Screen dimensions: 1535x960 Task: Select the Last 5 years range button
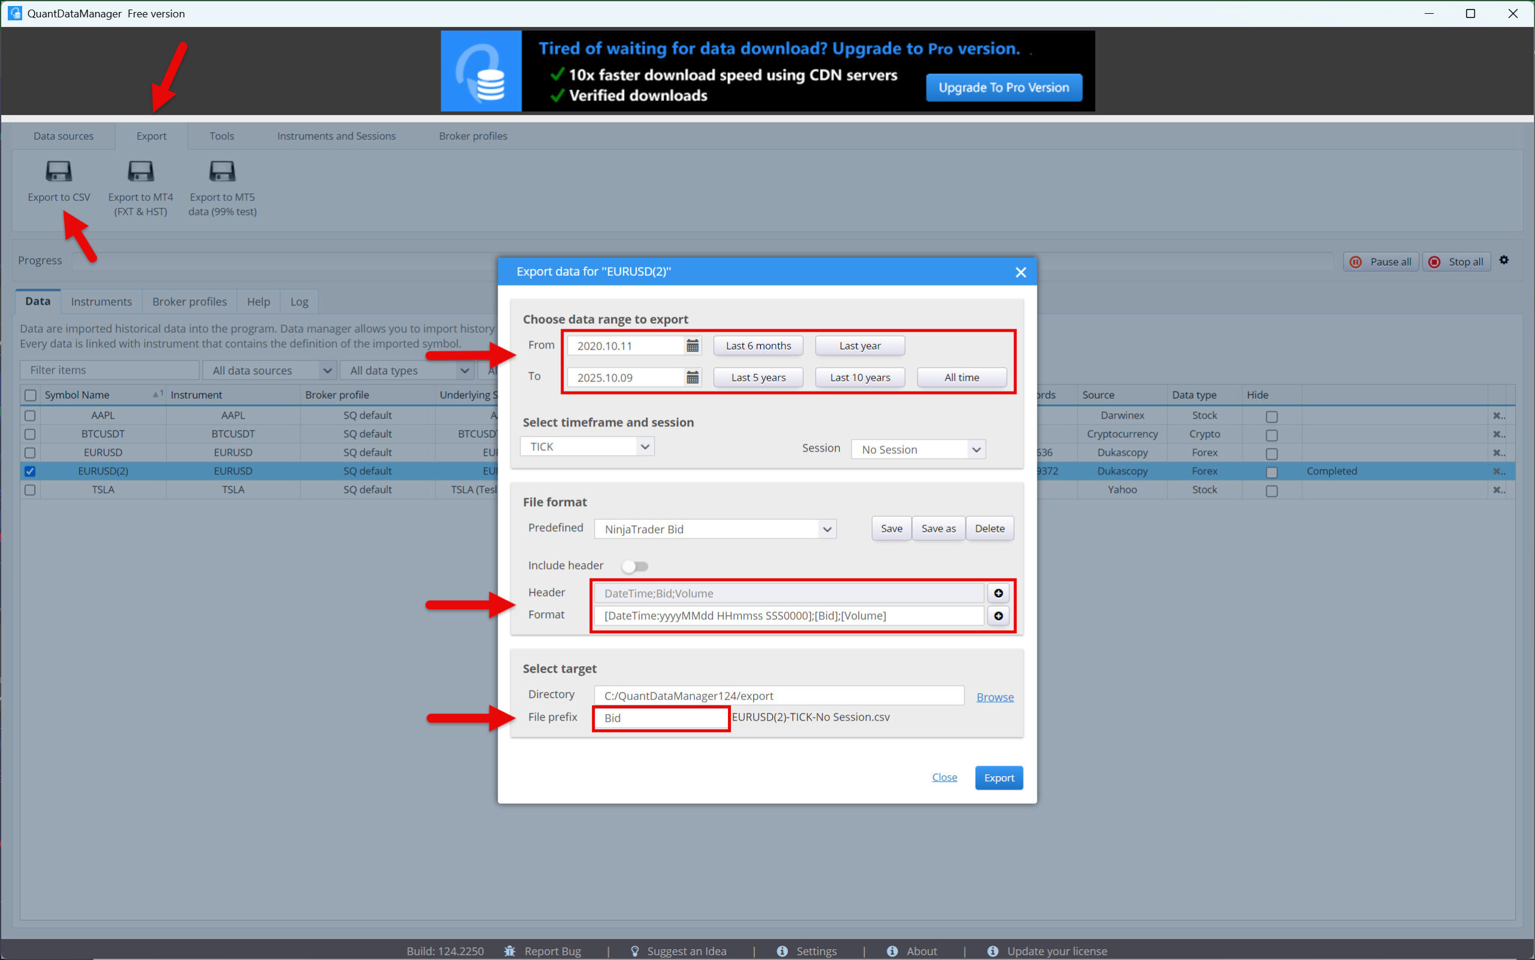[757, 377]
